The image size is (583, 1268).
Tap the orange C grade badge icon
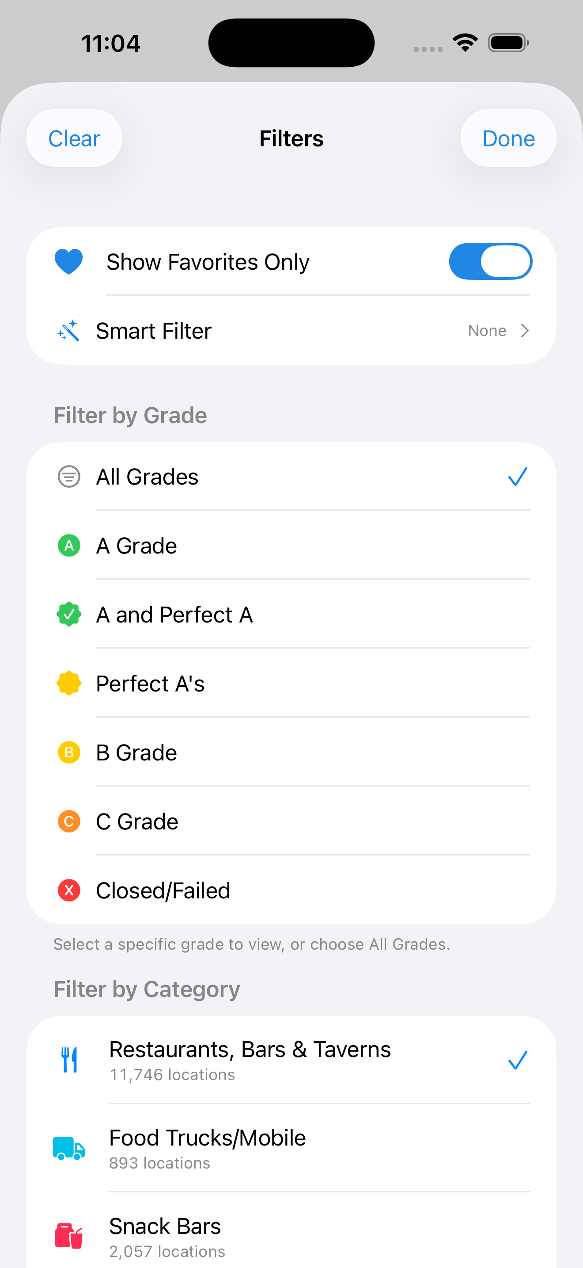pos(69,821)
